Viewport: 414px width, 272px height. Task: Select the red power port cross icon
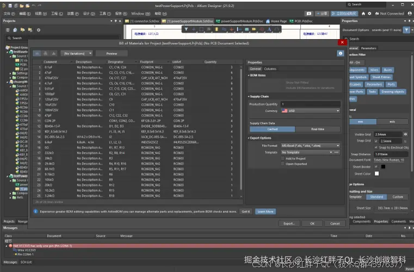click(x=232, y=29)
